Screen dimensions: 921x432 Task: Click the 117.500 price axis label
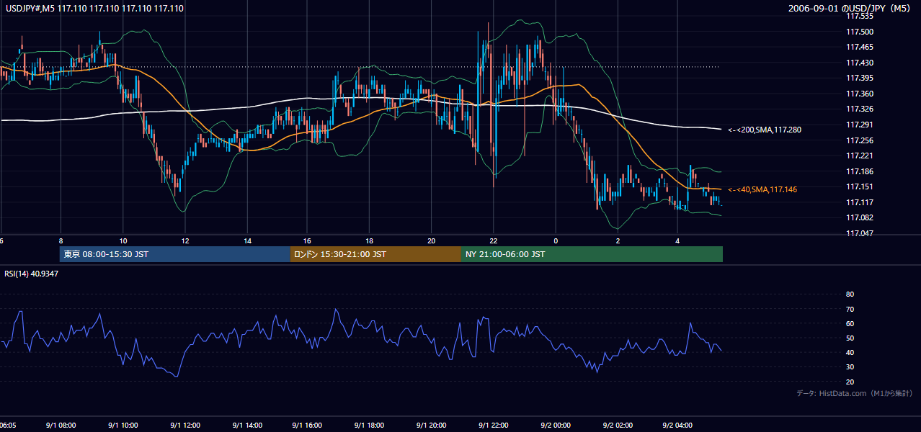tap(860, 32)
